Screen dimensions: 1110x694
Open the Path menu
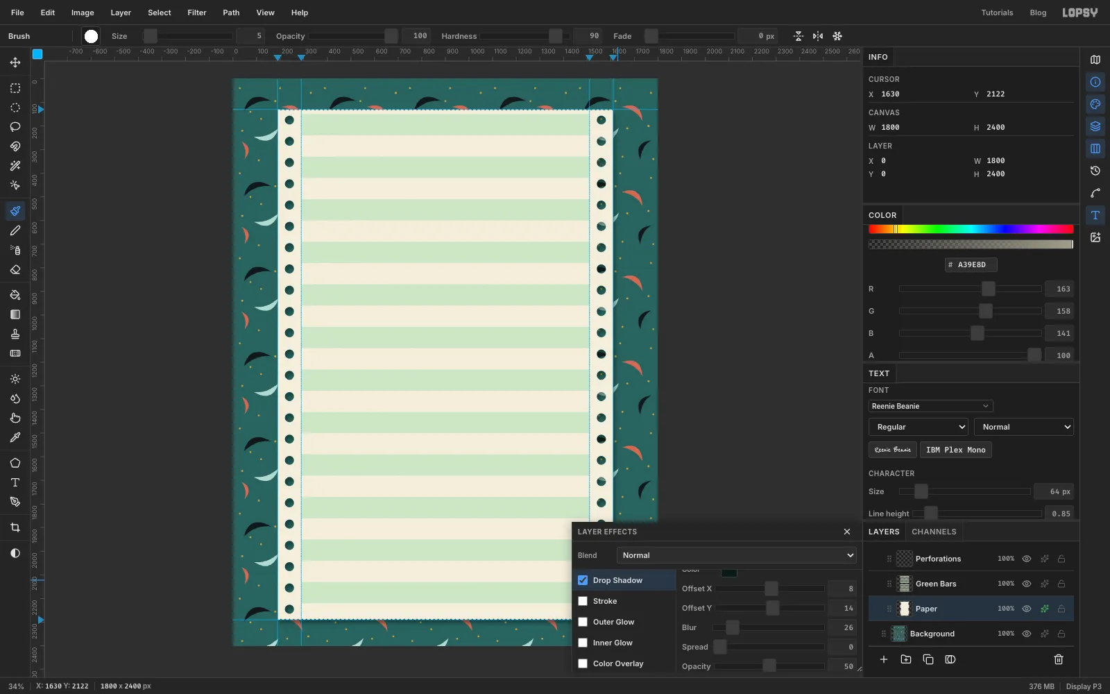(x=231, y=12)
